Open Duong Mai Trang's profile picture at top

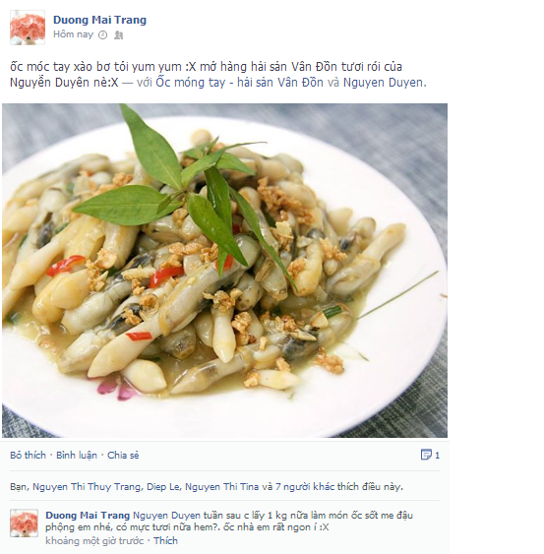click(28, 28)
